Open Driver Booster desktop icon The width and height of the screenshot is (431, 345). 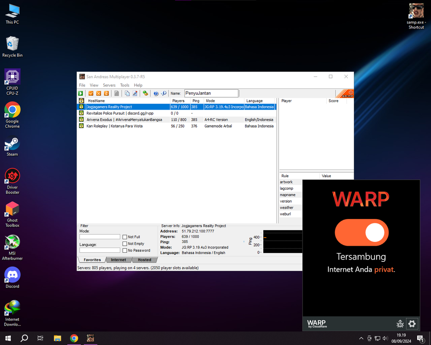pos(12,181)
